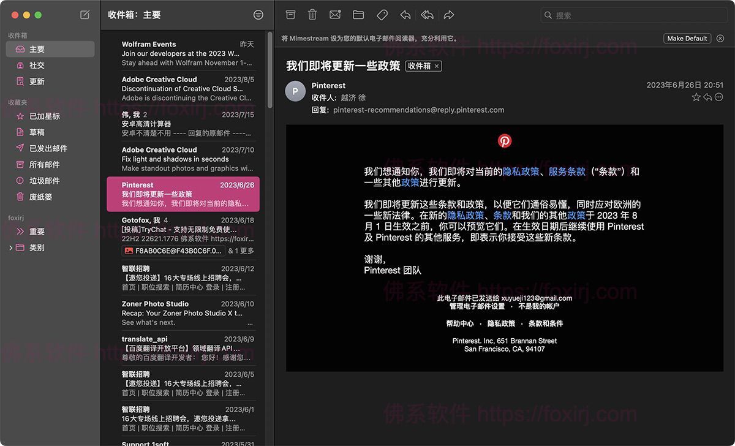
Task: Apply a label with the tag icon
Action: tap(381, 14)
